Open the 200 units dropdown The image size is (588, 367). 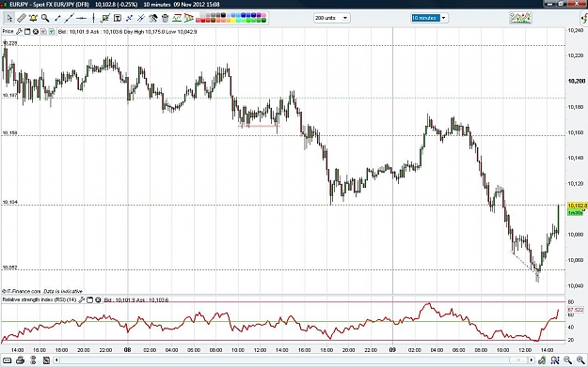tap(332, 18)
